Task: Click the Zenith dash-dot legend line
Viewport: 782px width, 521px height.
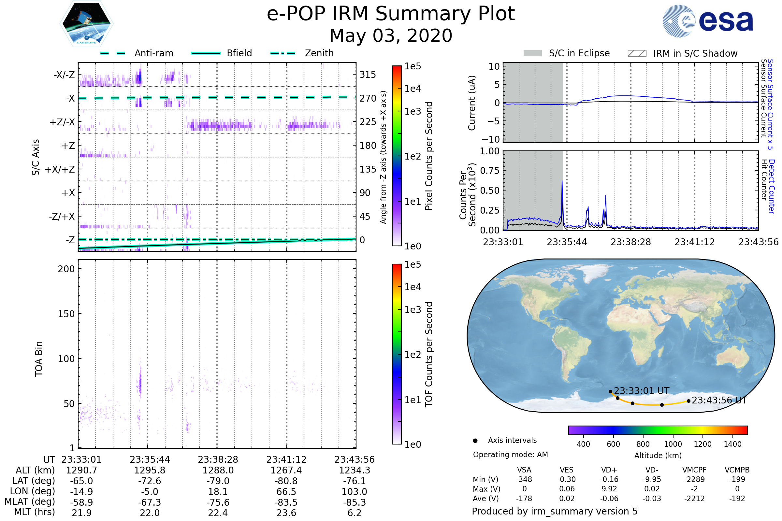Action: (x=283, y=53)
